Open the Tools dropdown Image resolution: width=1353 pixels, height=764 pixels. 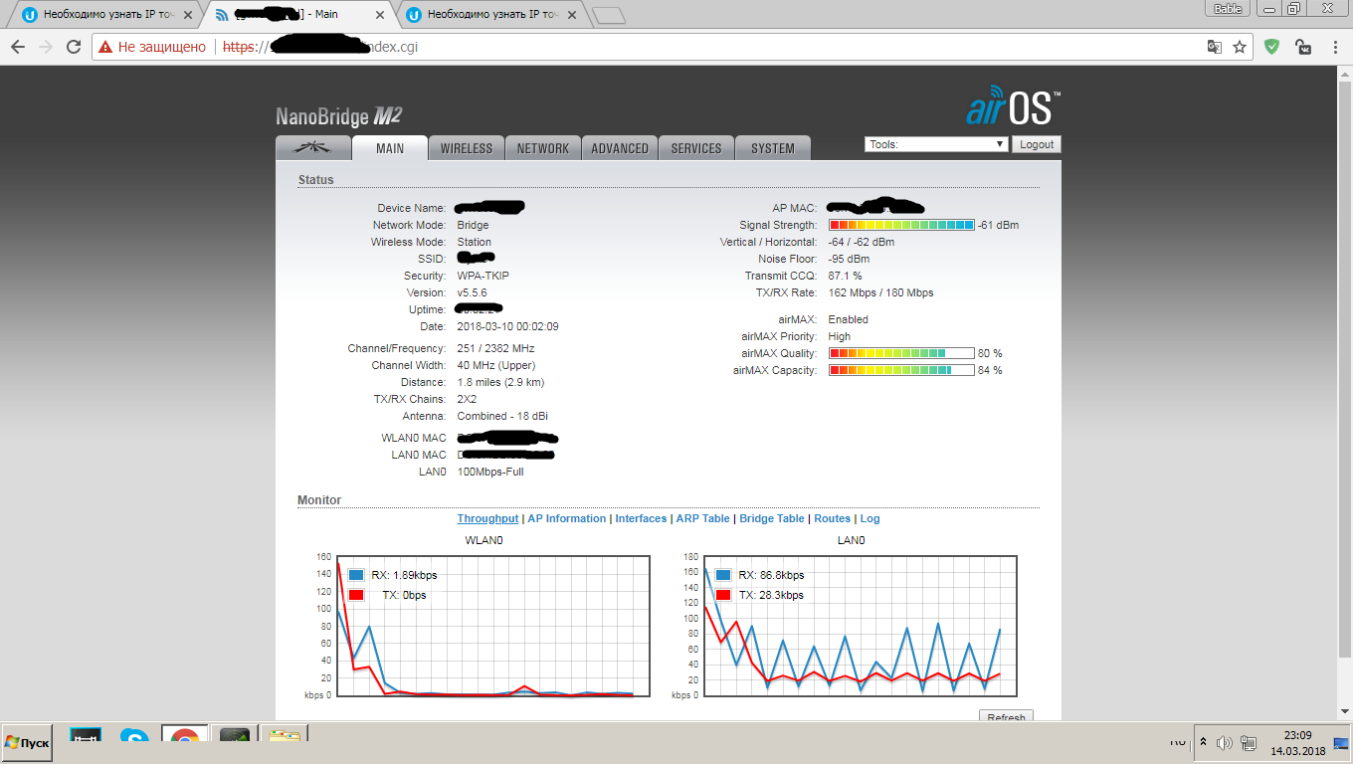(937, 144)
